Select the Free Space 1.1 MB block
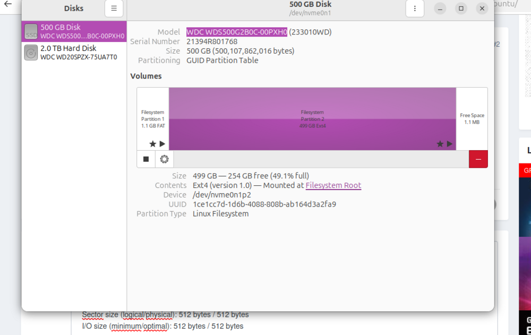This screenshot has width=531, height=335. (x=472, y=118)
